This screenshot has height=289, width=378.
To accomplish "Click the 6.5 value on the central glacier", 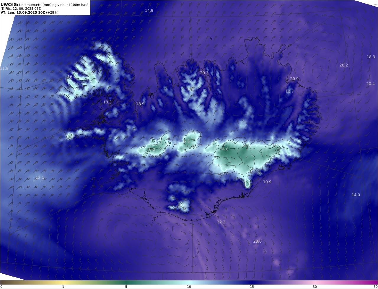I will (x=186, y=142).
